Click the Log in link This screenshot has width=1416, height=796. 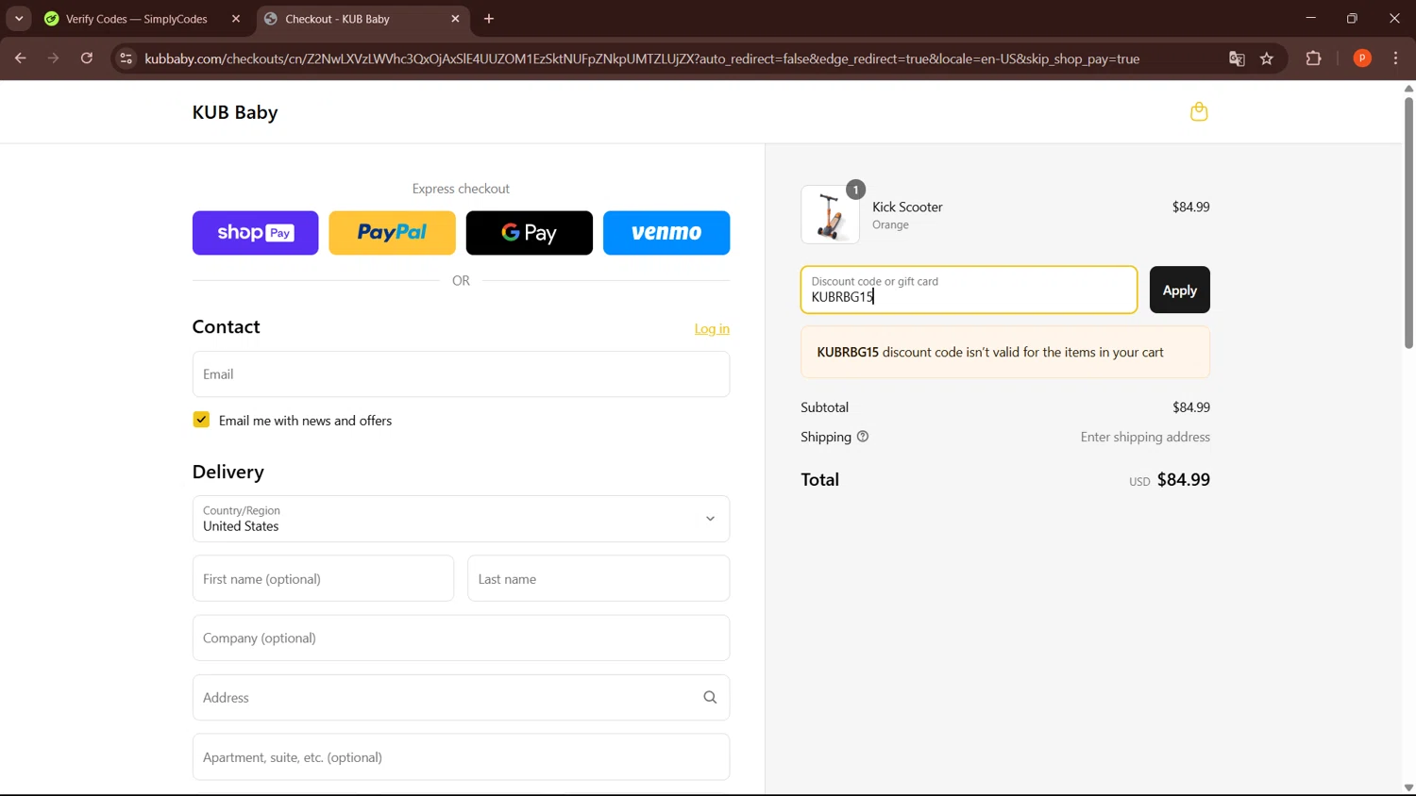712,328
